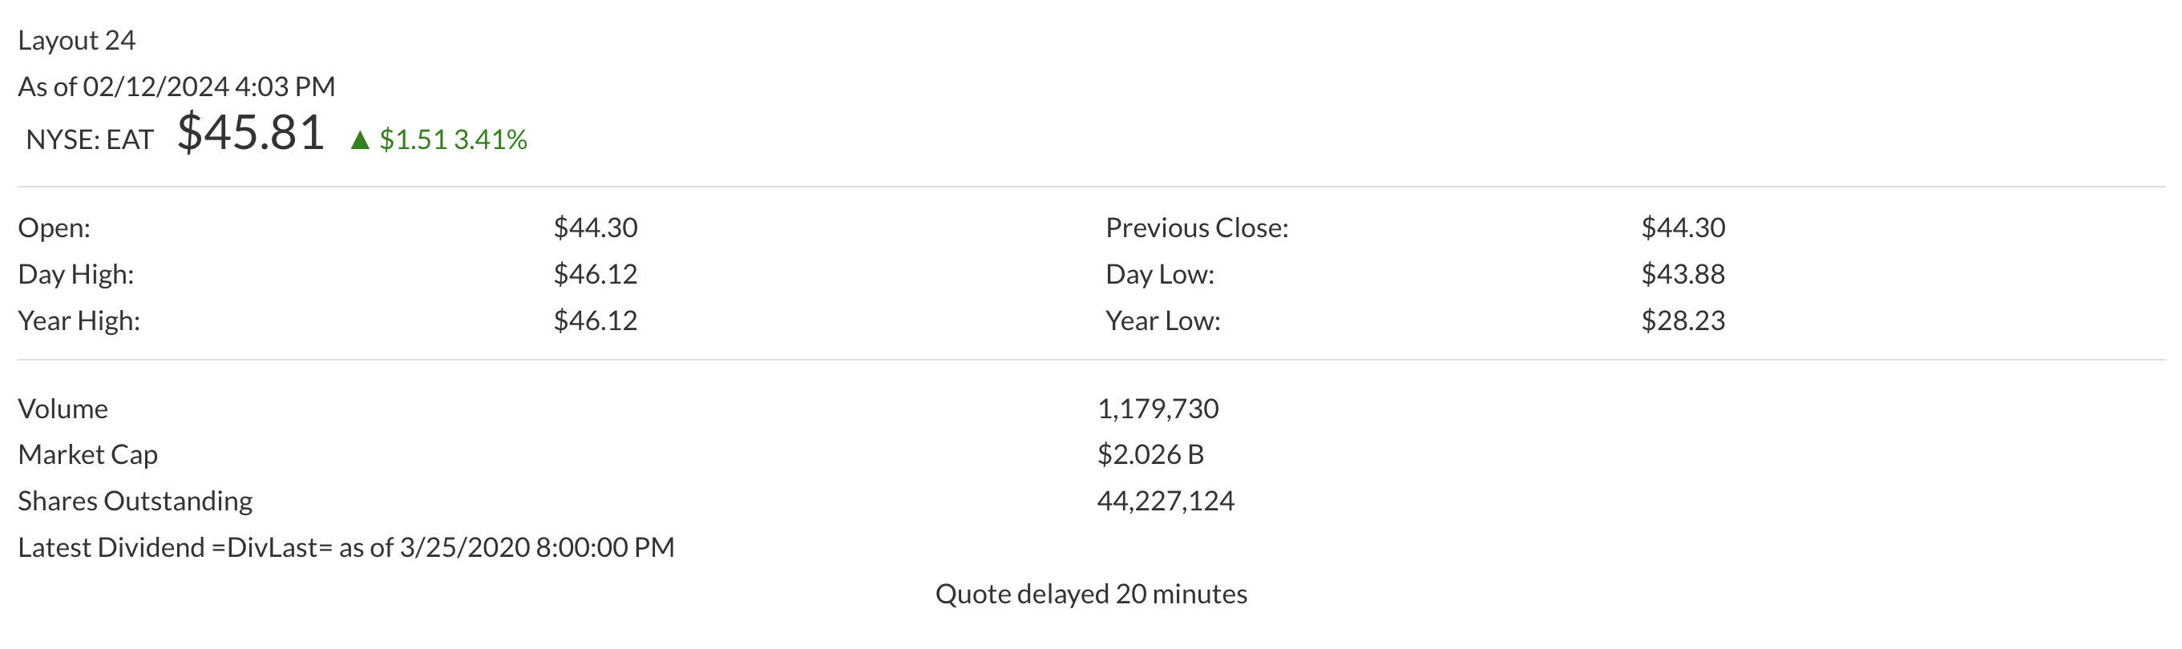
Task: Click the $1.51 3.41% change text
Action: coord(453,139)
